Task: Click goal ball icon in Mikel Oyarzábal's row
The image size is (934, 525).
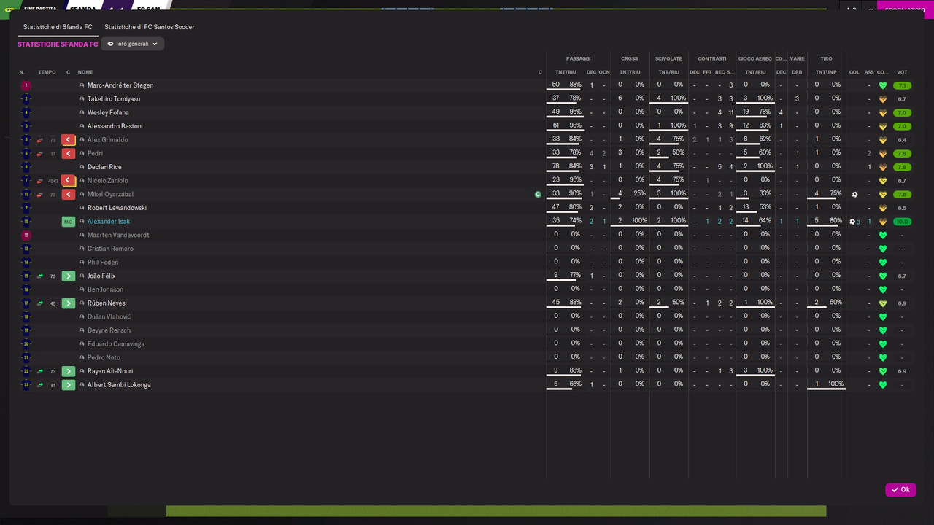Action: tap(855, 195)
